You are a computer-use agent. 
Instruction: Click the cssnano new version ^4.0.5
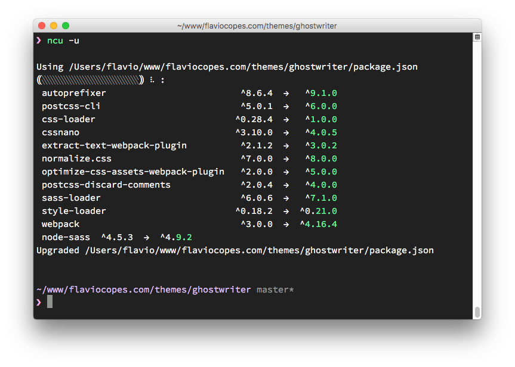coord(321,132)
